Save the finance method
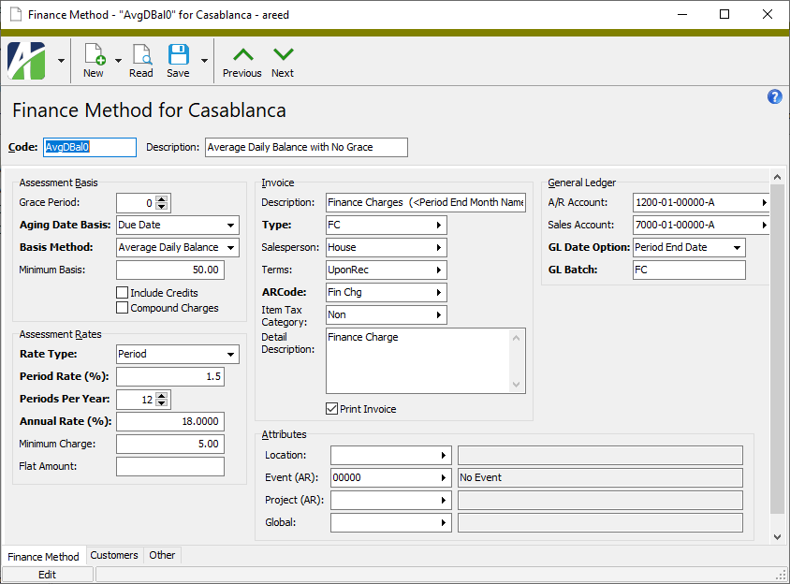Screen dimensions: 790x584 tap(179, 61)
